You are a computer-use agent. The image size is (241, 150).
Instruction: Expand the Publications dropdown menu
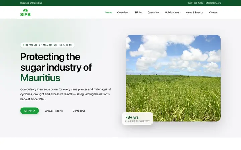(173, 13)
